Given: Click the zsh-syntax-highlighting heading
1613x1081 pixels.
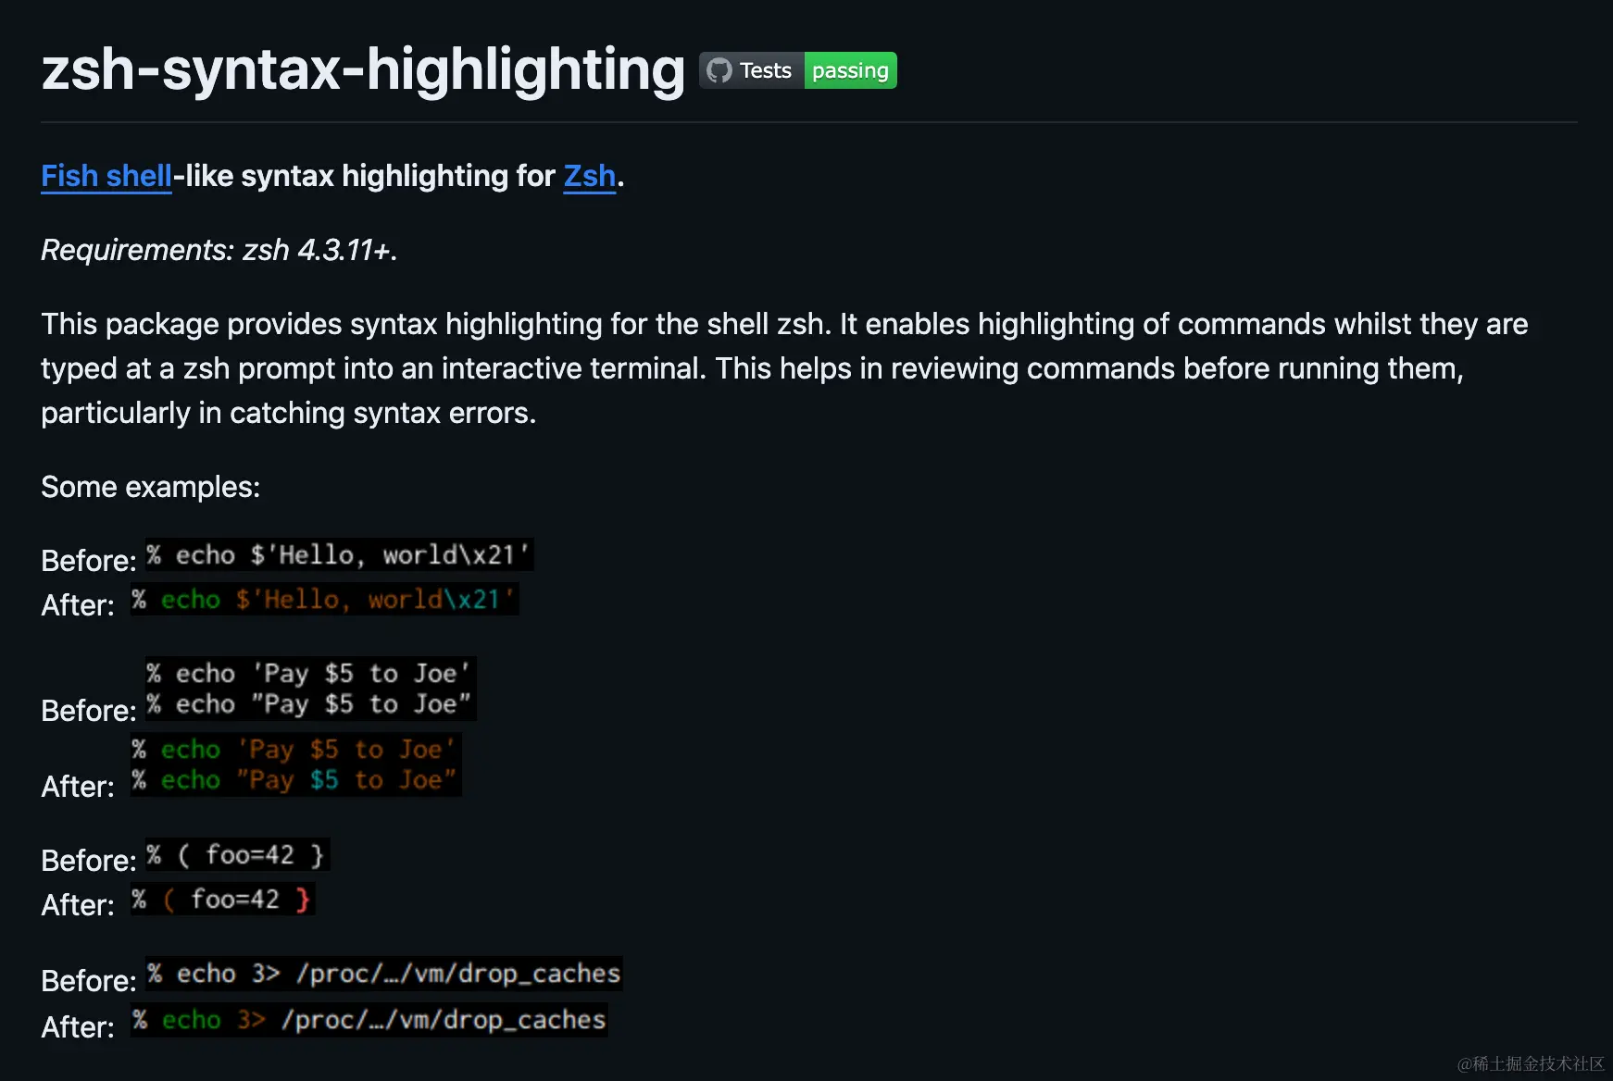Looking at the screenshot, I should tap(363, 69).
